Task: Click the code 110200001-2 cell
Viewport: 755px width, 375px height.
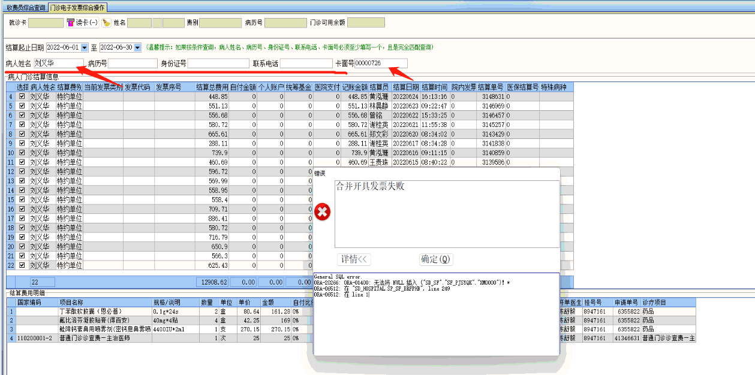Action: click(x=37, y=338)
